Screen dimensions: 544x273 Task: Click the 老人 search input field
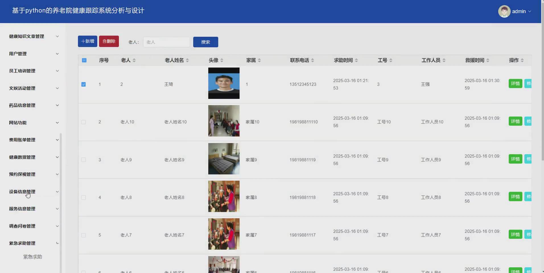coord(166,42)
